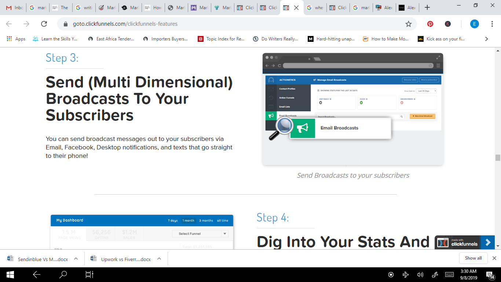Open the Chrome profile avatar E

click(x=475, y=24)
